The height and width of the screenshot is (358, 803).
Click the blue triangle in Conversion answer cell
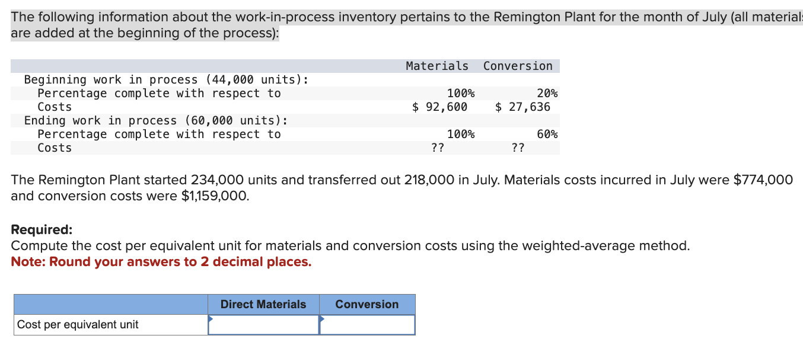point(322,320)
